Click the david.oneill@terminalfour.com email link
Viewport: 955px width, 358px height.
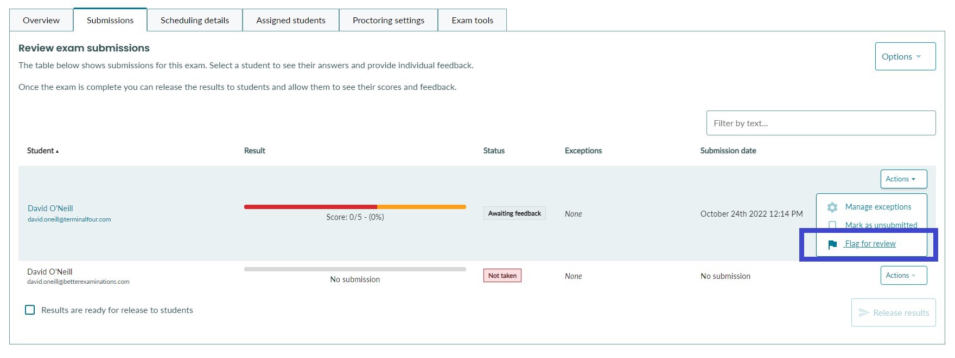click(69, 219)
